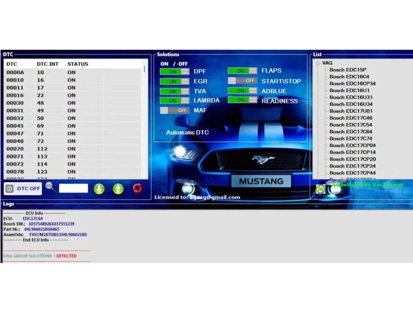Image resolution: width=413 pixels, height=310 pixels.
Task: Select DTC row 00047
Action: [x=73, y=134]
